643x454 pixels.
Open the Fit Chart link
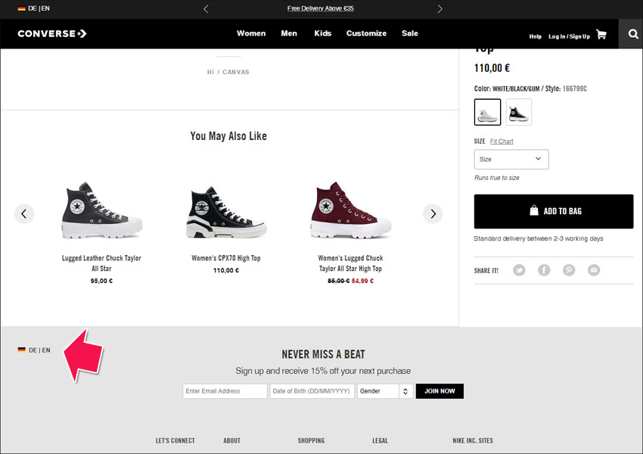502,141
